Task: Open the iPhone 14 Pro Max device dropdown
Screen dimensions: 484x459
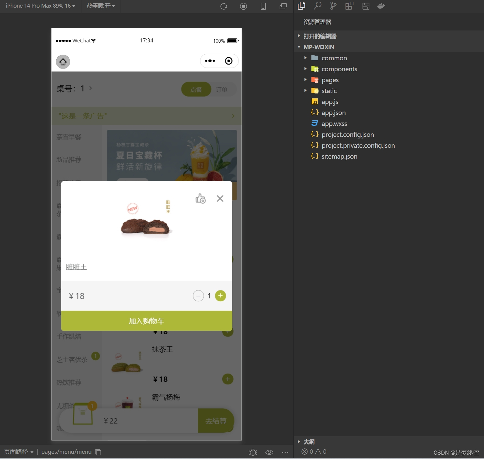Action: (40, 6)
